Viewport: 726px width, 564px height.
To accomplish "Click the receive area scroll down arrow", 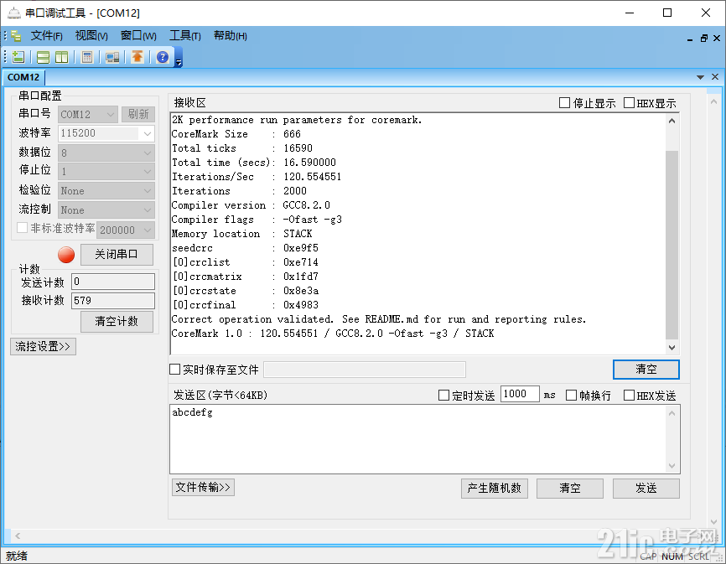I will (x=672, y=347).
